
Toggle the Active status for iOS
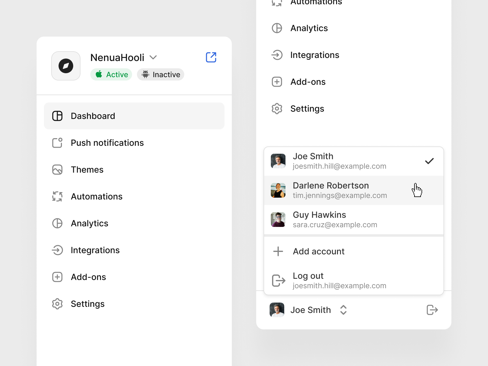111,74
